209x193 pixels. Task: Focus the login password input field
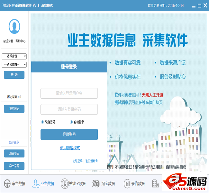69,109
